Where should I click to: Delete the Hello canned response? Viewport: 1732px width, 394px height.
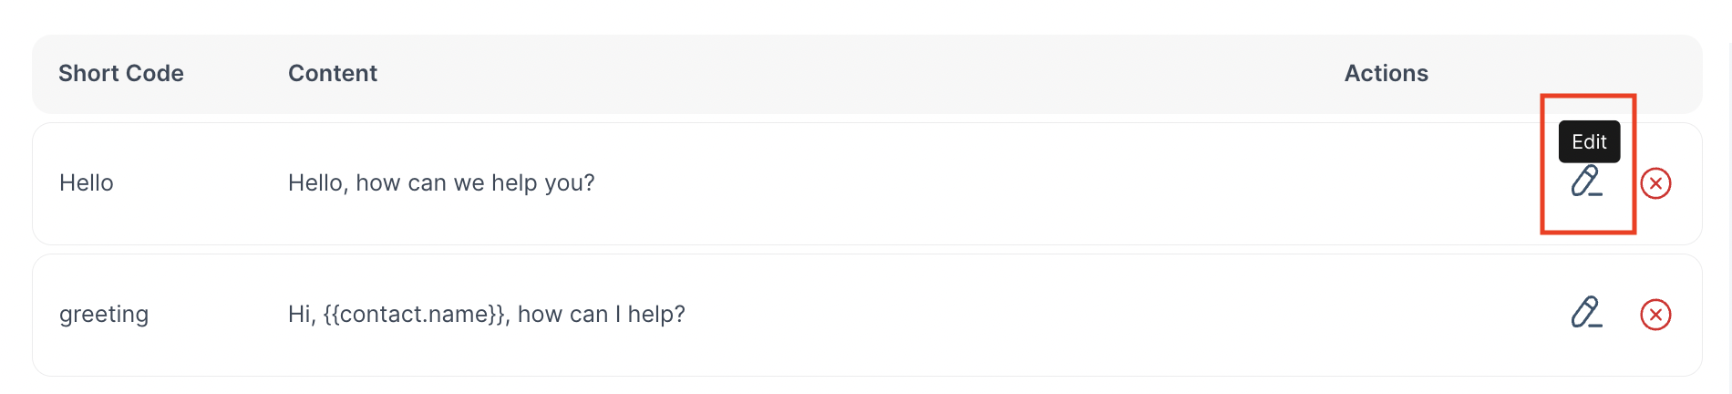[1655, 183]
